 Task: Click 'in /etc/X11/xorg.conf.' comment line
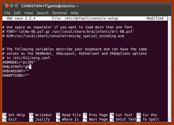click(x=27, y=58)
